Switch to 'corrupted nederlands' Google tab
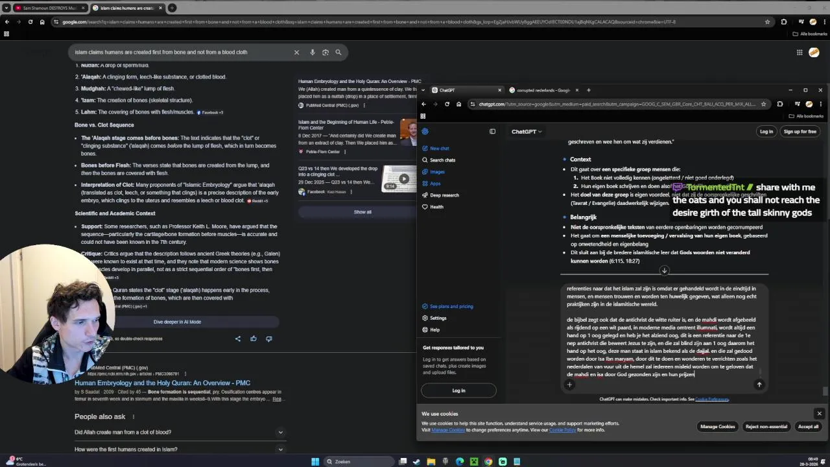830x467 pixels. click(543, 90)
